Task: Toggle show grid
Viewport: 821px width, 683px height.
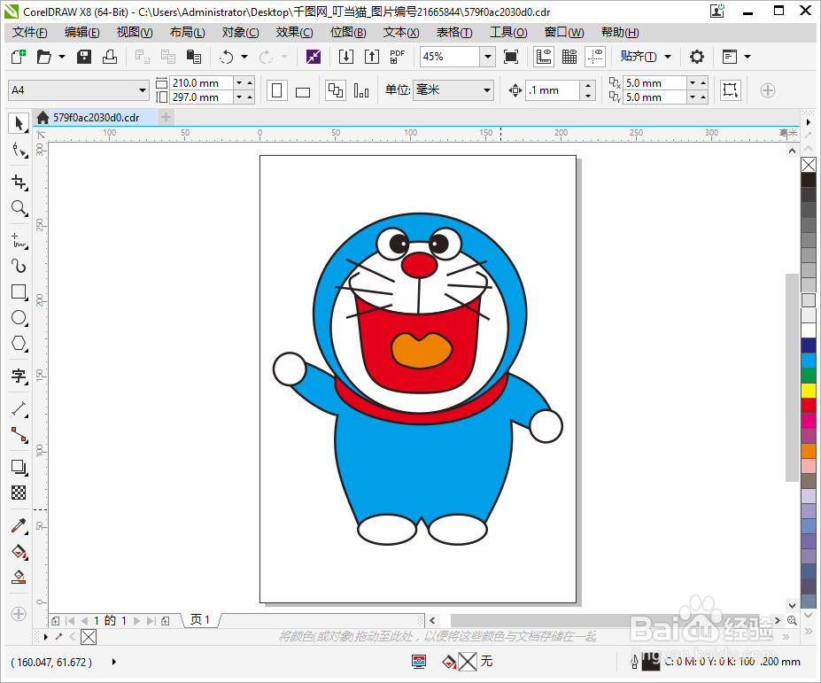Action: pyautogui.click(x=569, y=57)
